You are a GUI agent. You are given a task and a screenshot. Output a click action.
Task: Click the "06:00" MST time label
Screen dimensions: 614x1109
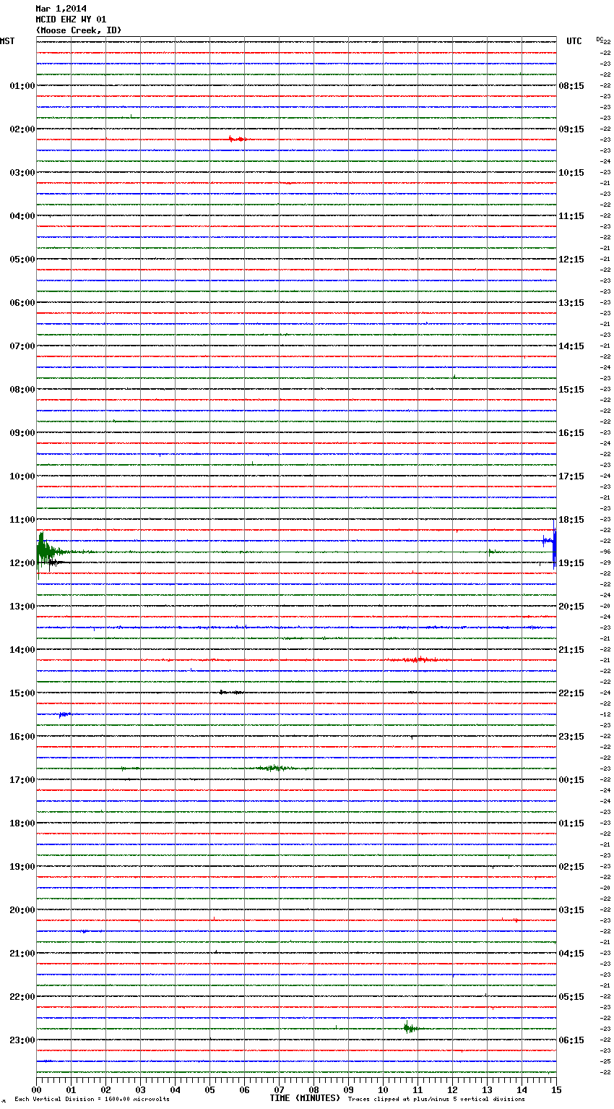pyautogui.click(x=22, y=303)
